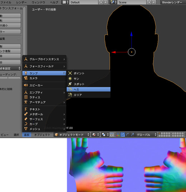The width and height of the screenshot is (186, 192).
Task: Toggle the rotate manipulator arc button
Action: (127, 135)
